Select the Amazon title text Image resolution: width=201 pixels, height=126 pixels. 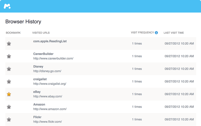pos(39,105)
